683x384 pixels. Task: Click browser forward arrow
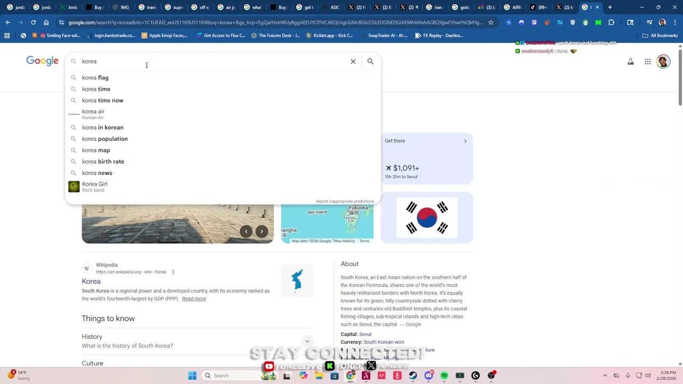(x=20, y=22)
